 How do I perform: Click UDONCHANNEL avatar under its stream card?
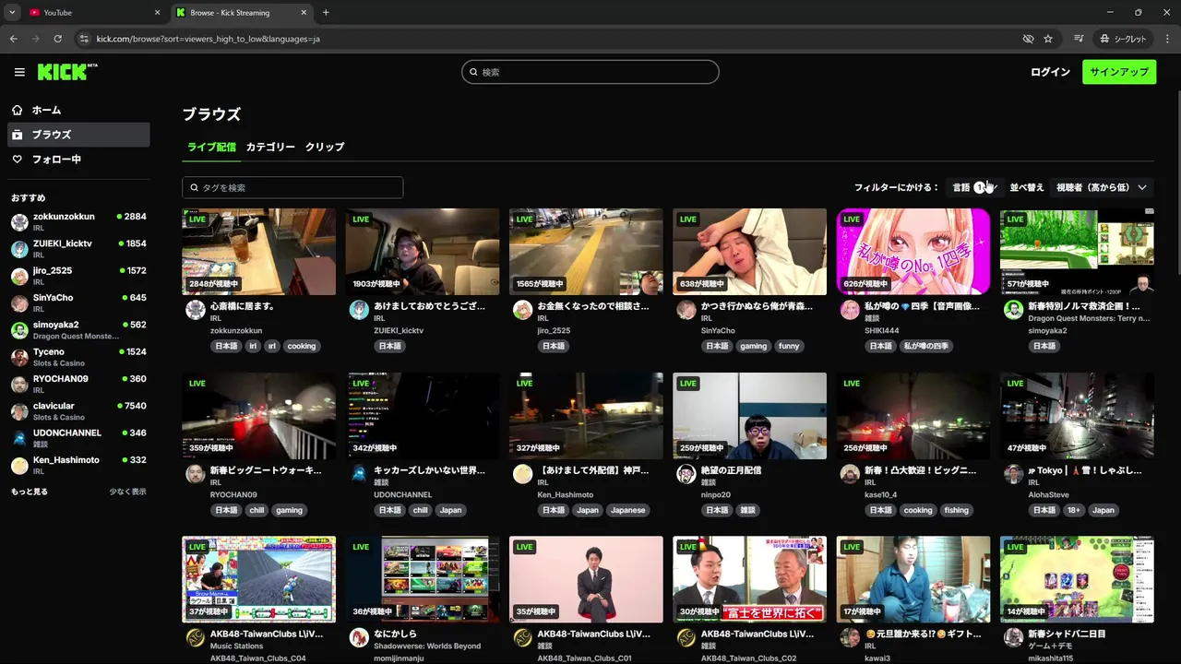tap(359, 474)
